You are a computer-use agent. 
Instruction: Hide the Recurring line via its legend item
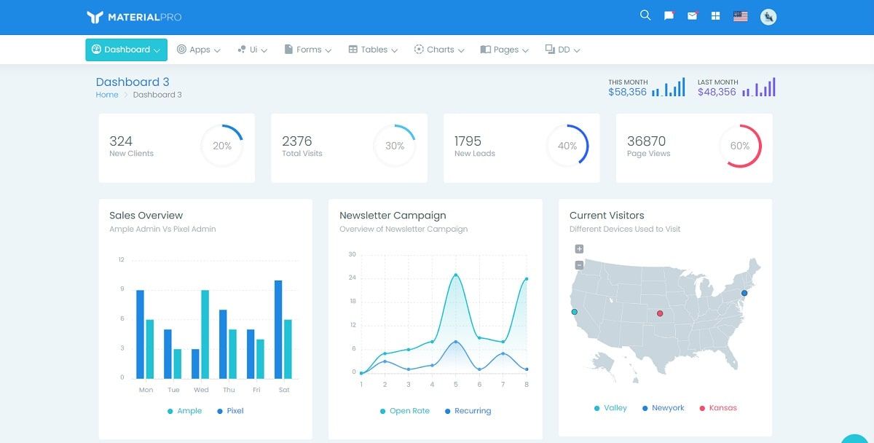click(x=468, y=411)
